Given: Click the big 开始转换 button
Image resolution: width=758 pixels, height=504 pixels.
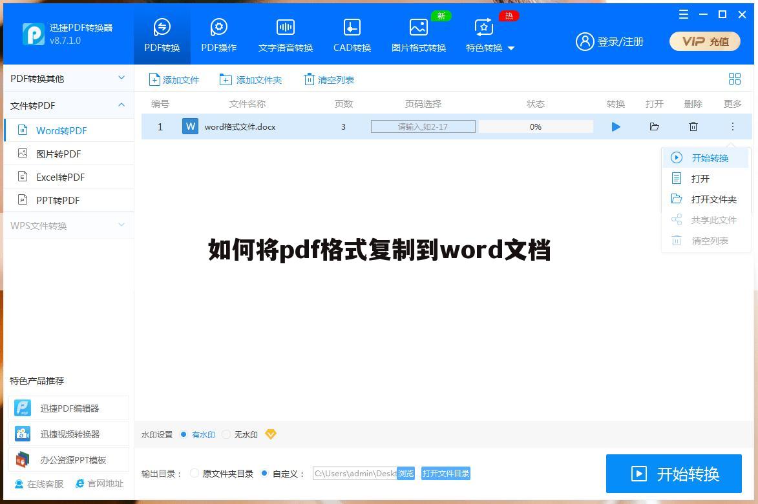Looking at the screenshot, I should pos(674,474).
